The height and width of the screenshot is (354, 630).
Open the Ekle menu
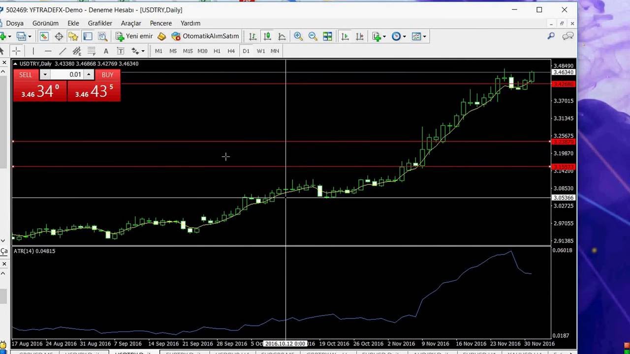pyautogui.click(x=73, y=23)
